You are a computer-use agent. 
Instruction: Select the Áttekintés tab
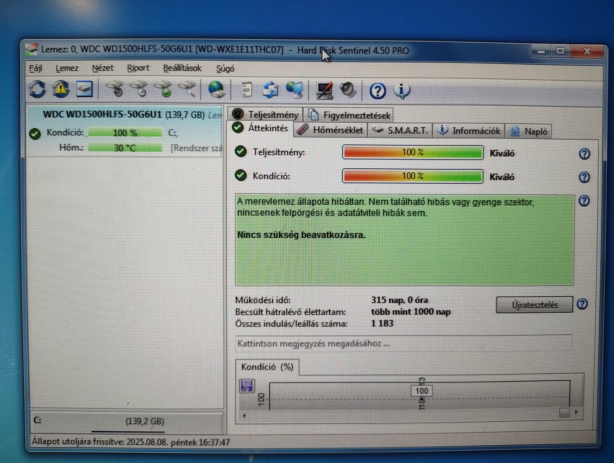point(260,128)
